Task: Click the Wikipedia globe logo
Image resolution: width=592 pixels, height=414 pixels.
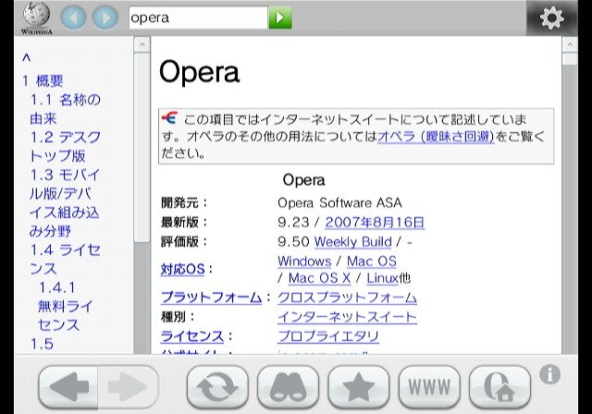Action: [x=37, y=18]
